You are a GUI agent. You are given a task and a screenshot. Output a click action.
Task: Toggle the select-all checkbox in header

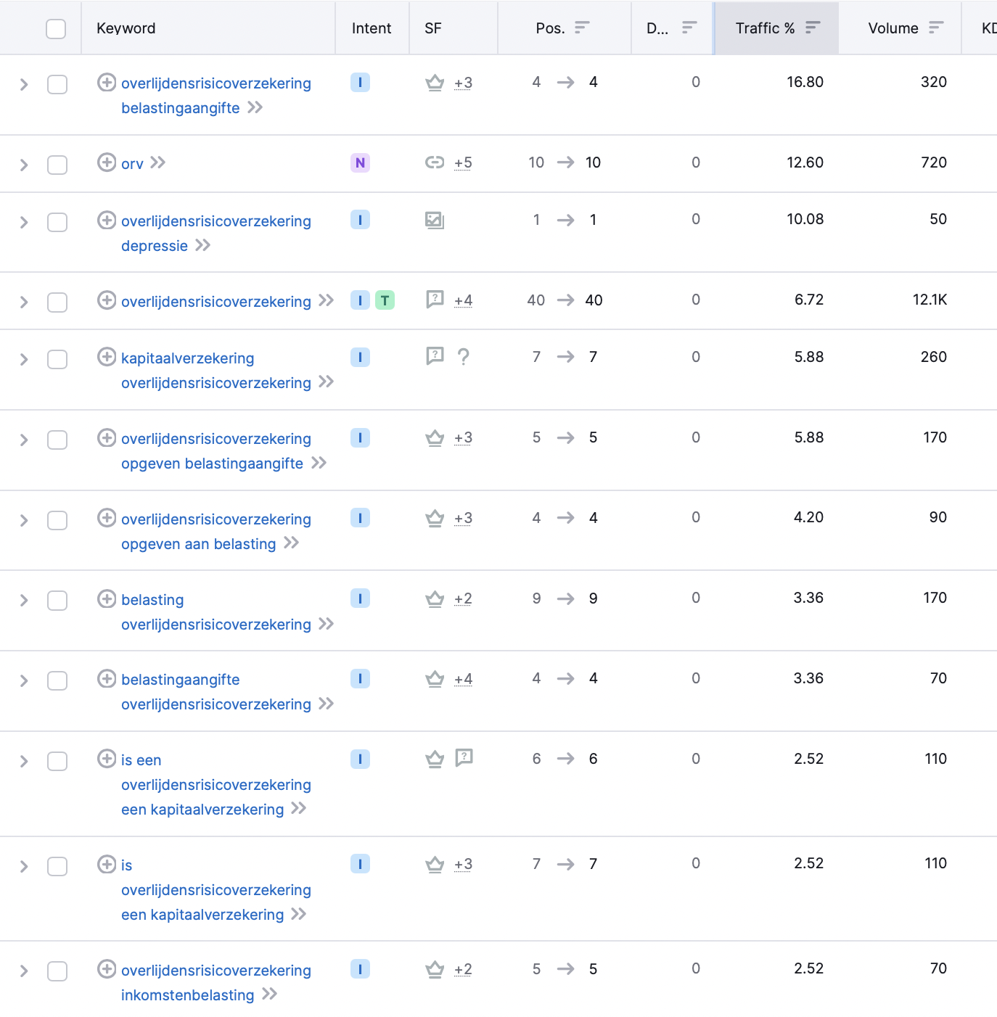[56, 28]
